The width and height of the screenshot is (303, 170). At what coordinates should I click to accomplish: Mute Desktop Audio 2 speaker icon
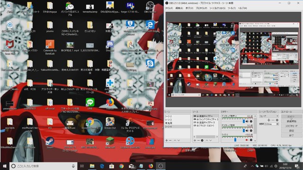pyautogui.click(x=247, y=121)
